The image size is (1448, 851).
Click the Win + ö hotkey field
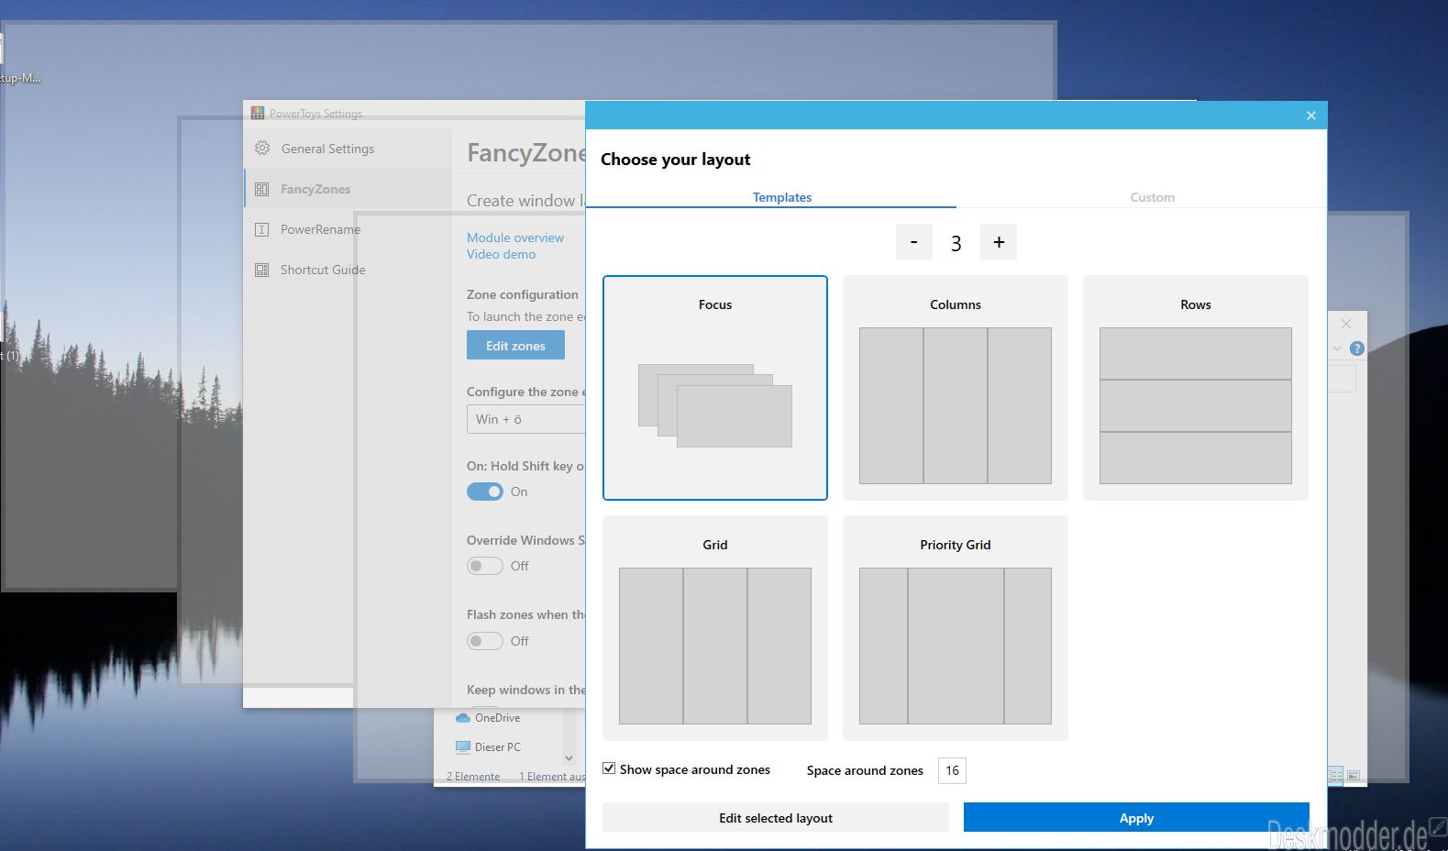[525, 419]
